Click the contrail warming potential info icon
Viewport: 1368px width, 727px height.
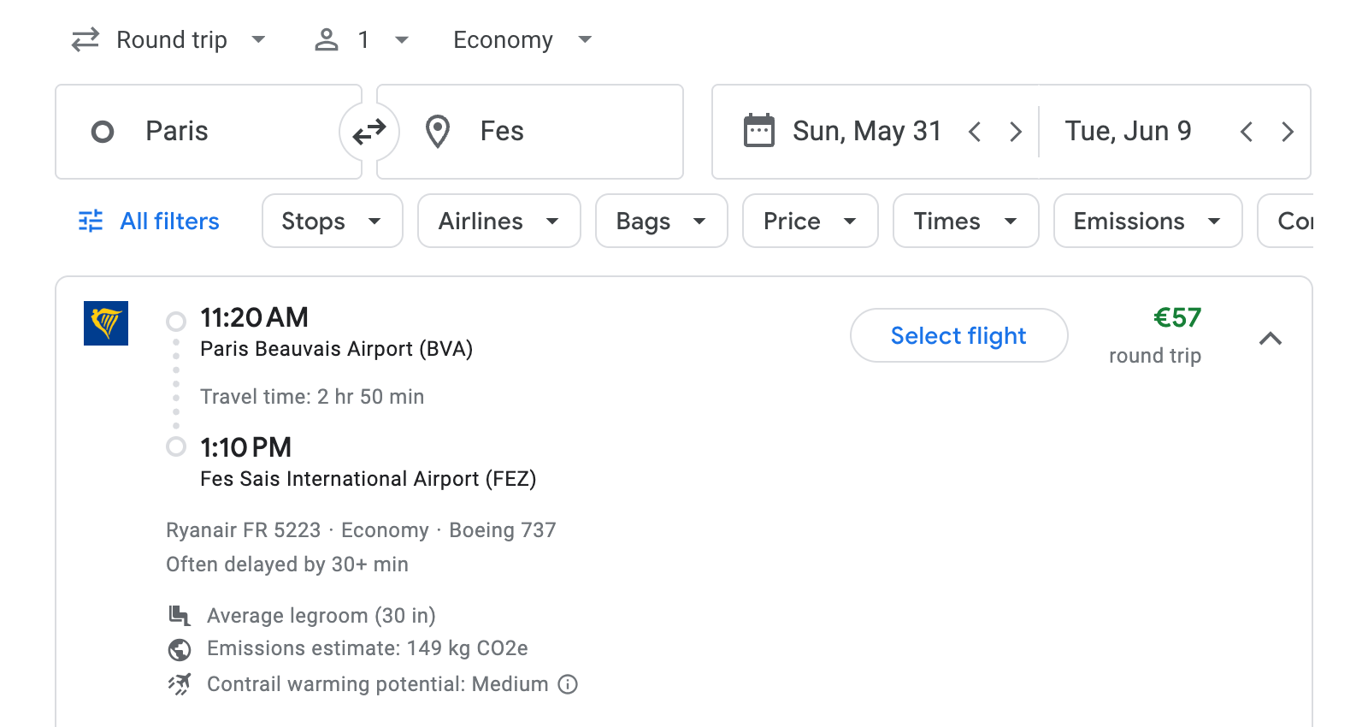568,684
